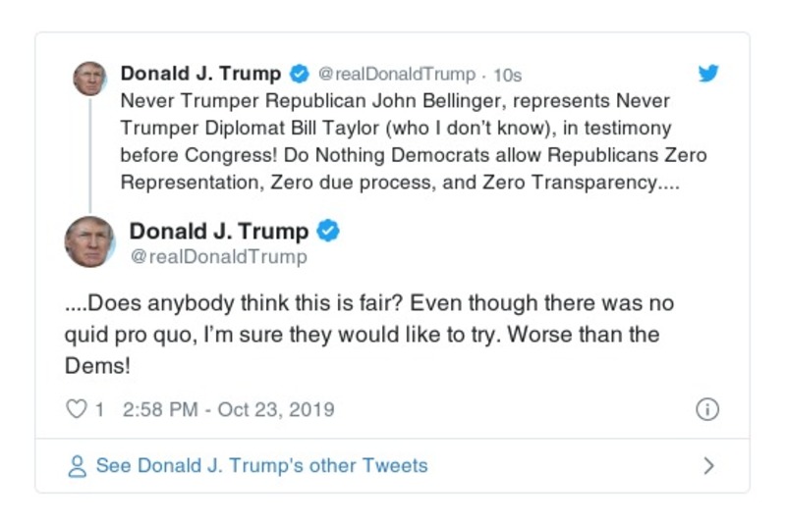The image size is (785, 528).
Task: Click the large Donald J. Trump display name
Action: pyautogui.click(x=219, y=232)
